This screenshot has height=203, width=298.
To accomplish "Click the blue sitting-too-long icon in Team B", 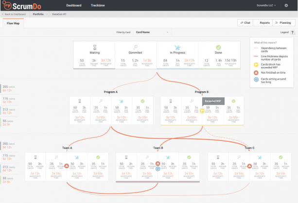I will (x=158, y=169).
